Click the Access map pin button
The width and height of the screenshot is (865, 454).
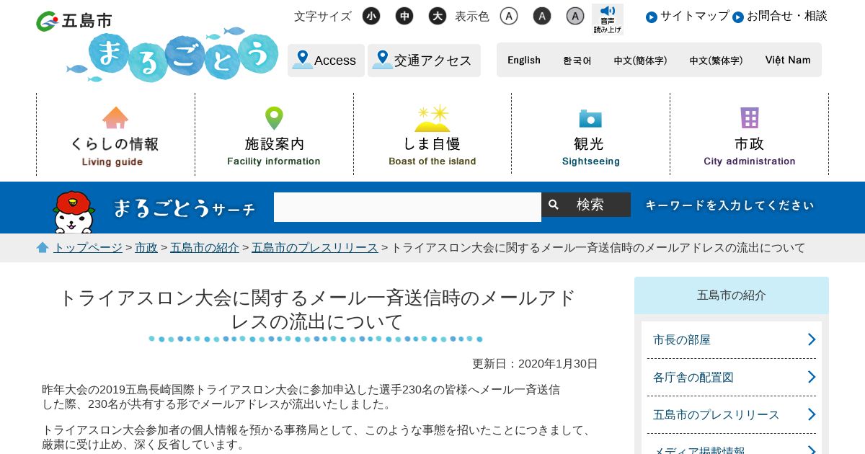click(x=326, y=61)
